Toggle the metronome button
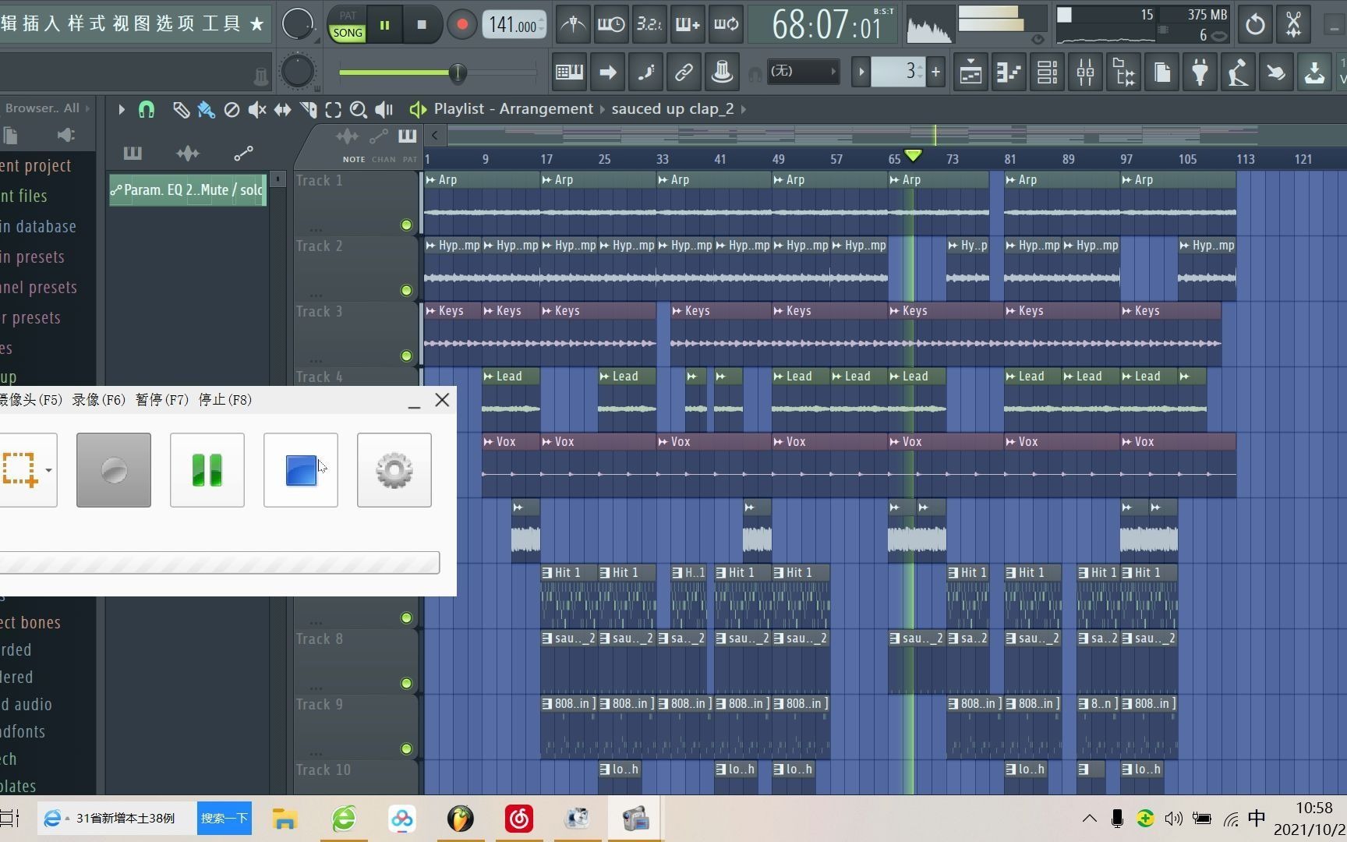 573,24
